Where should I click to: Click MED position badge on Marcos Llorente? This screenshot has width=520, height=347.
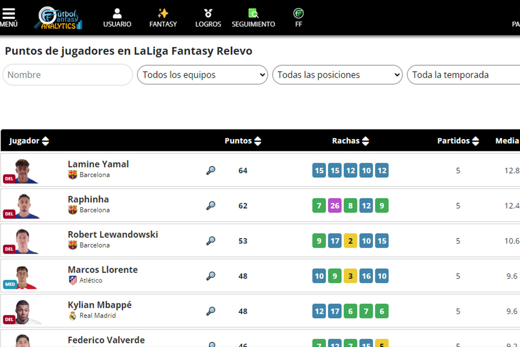click(10, 285)
